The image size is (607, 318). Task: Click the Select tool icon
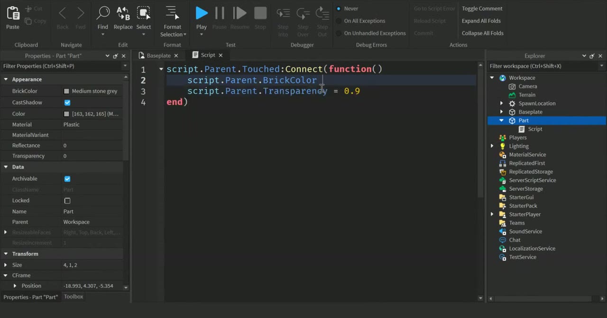(143, 13)
